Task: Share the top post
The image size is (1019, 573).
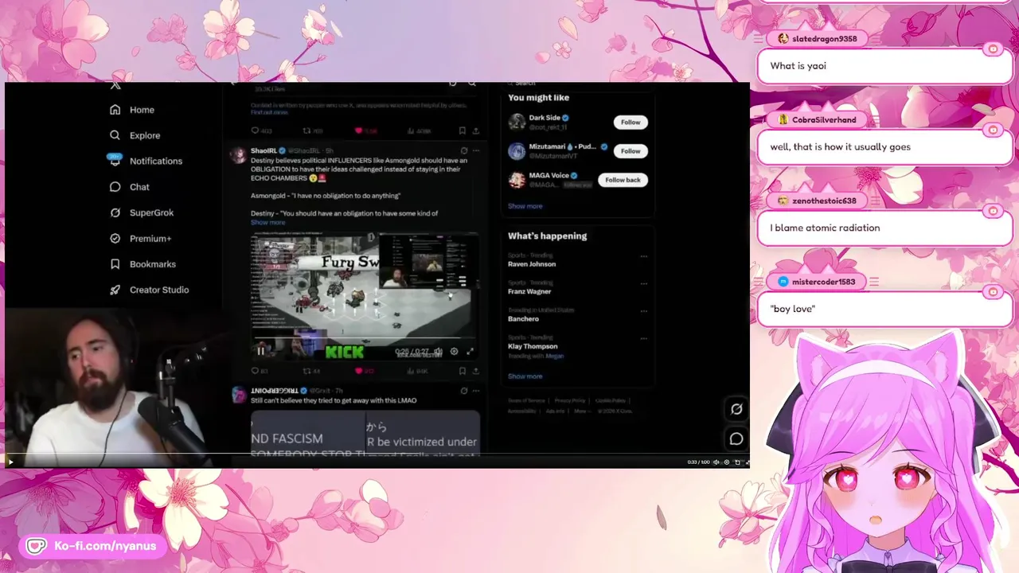Action: coord(476,131)
